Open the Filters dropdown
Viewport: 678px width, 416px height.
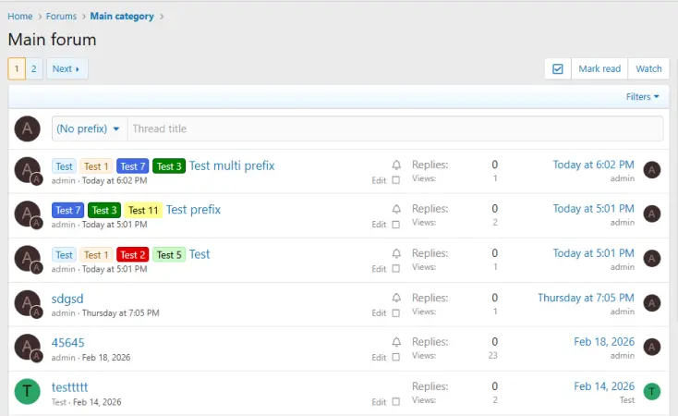pyautogui.click(x=643, y=97)
